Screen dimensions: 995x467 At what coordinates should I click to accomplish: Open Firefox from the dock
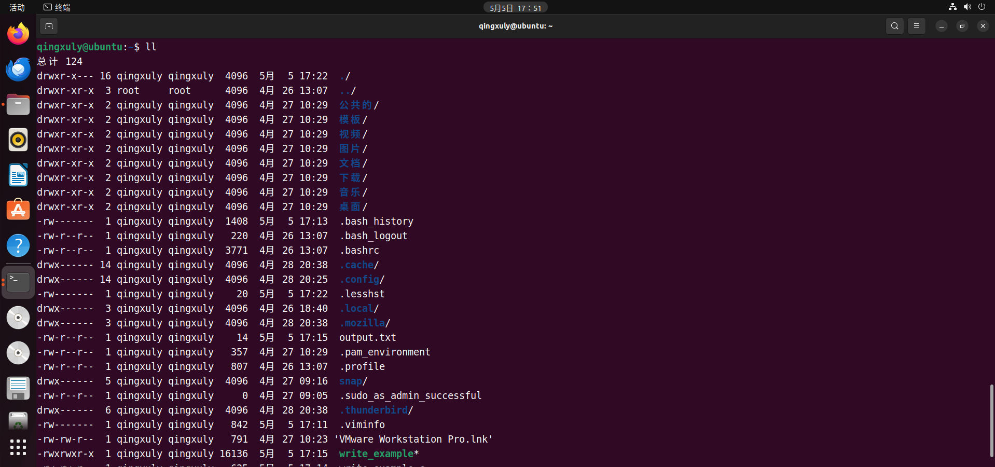[18, 34]
